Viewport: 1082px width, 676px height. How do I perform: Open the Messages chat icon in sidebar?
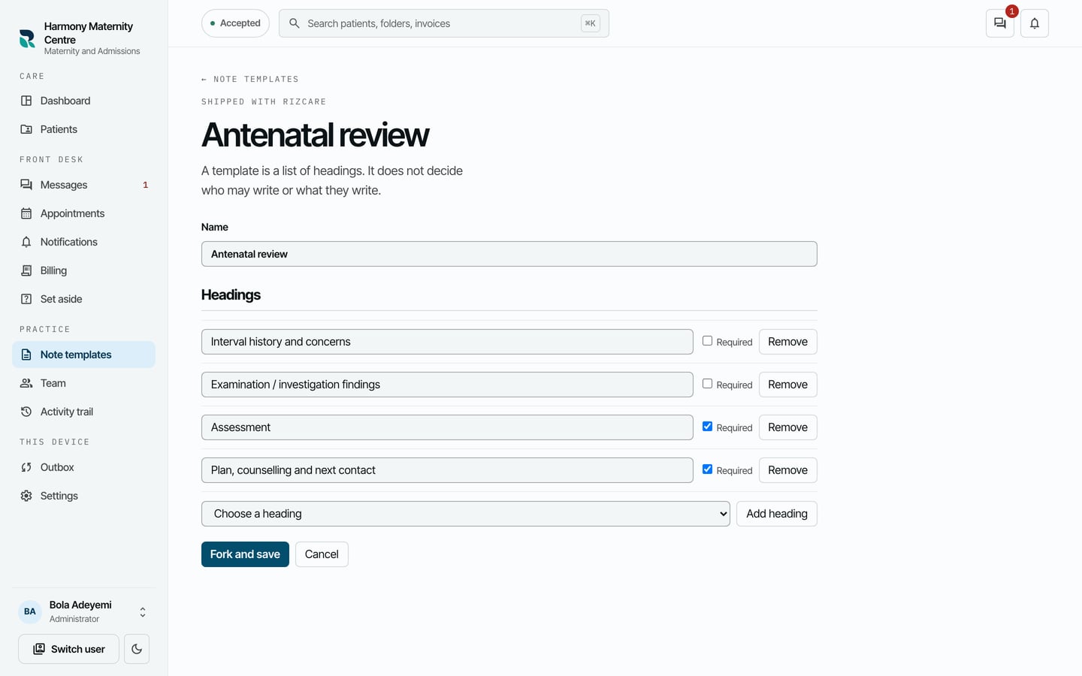pyautogui.click(x=26, y=185)
